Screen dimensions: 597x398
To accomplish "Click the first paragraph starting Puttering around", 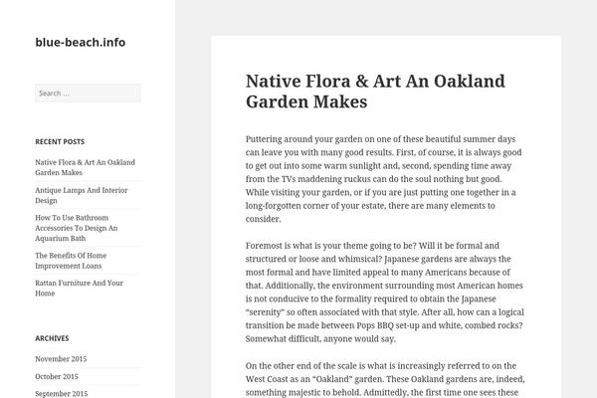I will [x=384, y=179].
